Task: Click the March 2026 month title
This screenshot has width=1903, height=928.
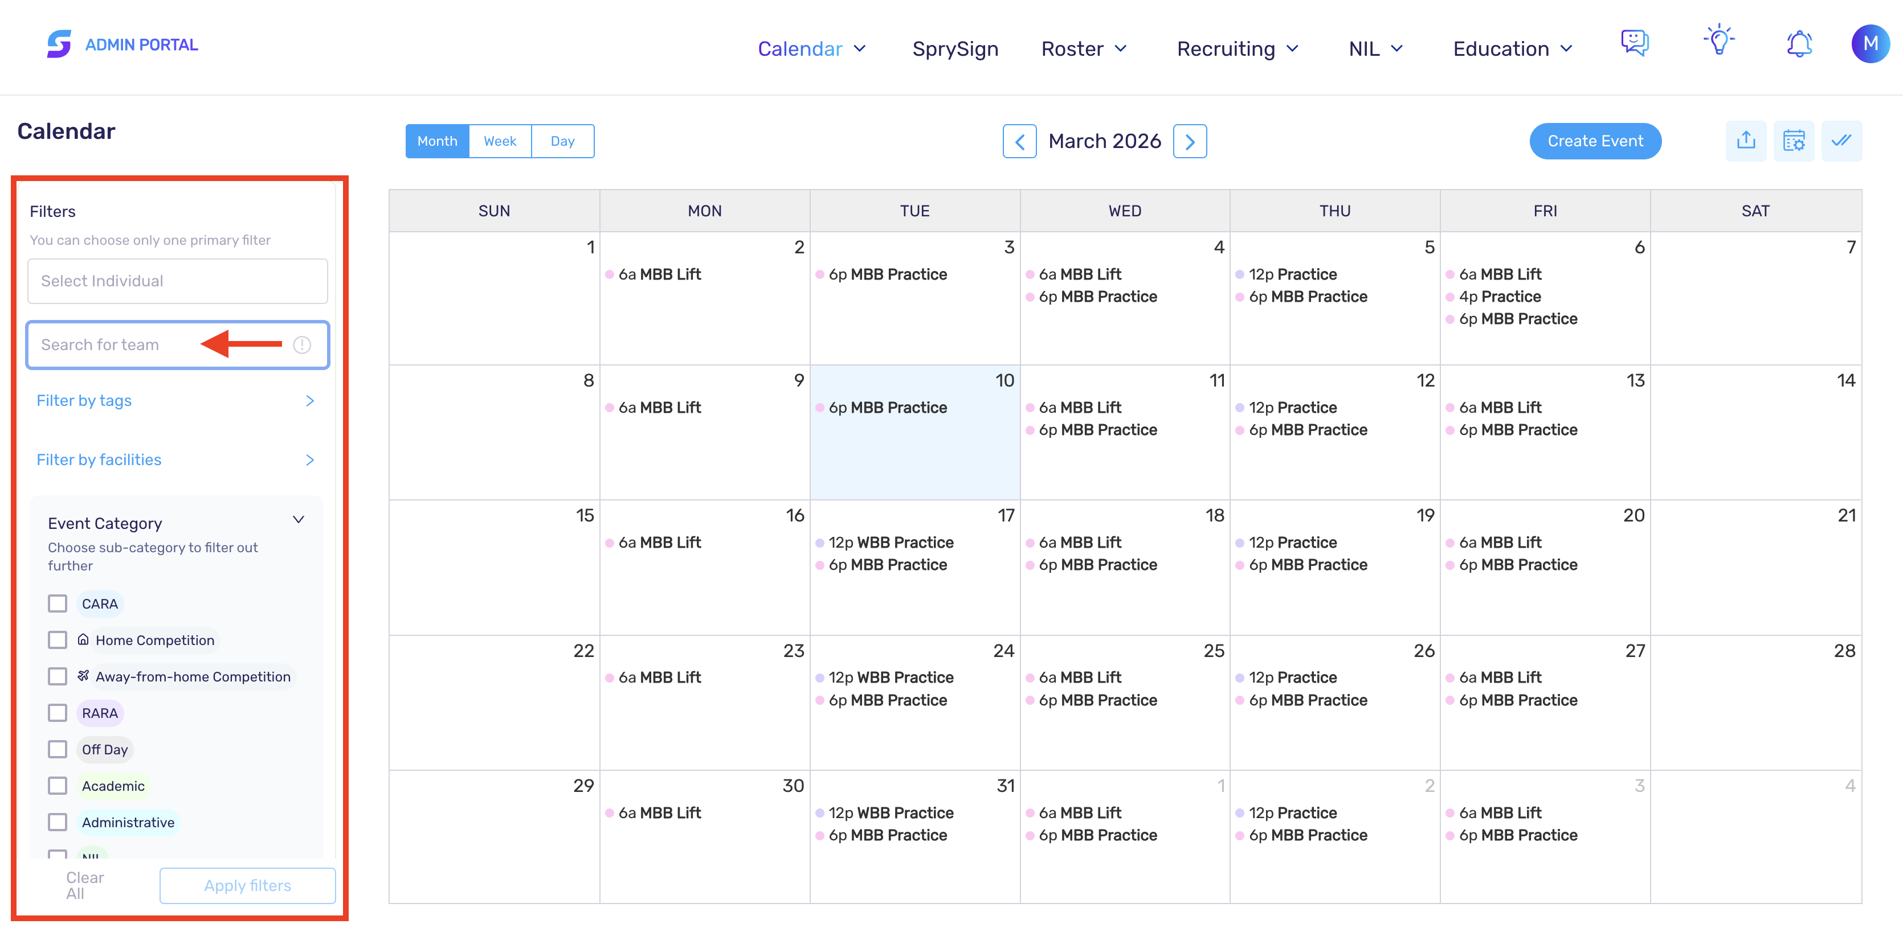Action: click(x=1104, y=141)
